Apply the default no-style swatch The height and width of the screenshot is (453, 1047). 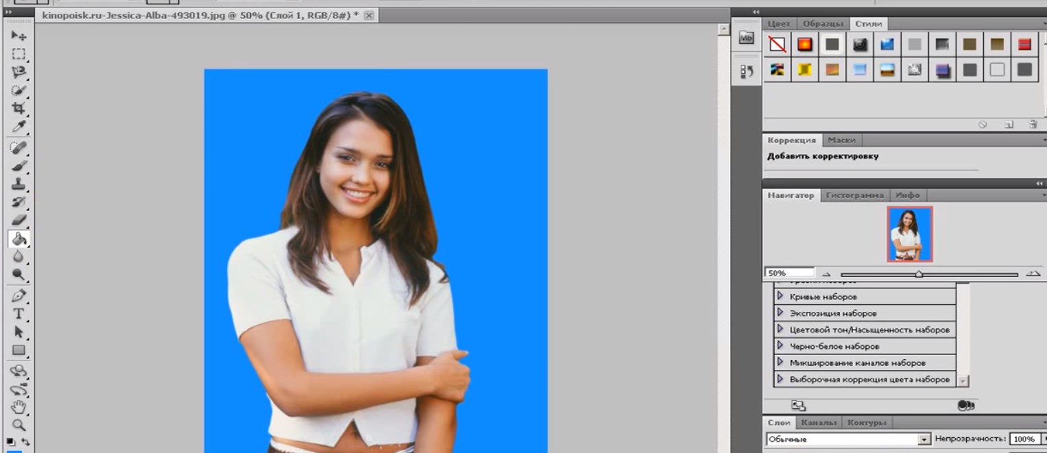[778, 45]
